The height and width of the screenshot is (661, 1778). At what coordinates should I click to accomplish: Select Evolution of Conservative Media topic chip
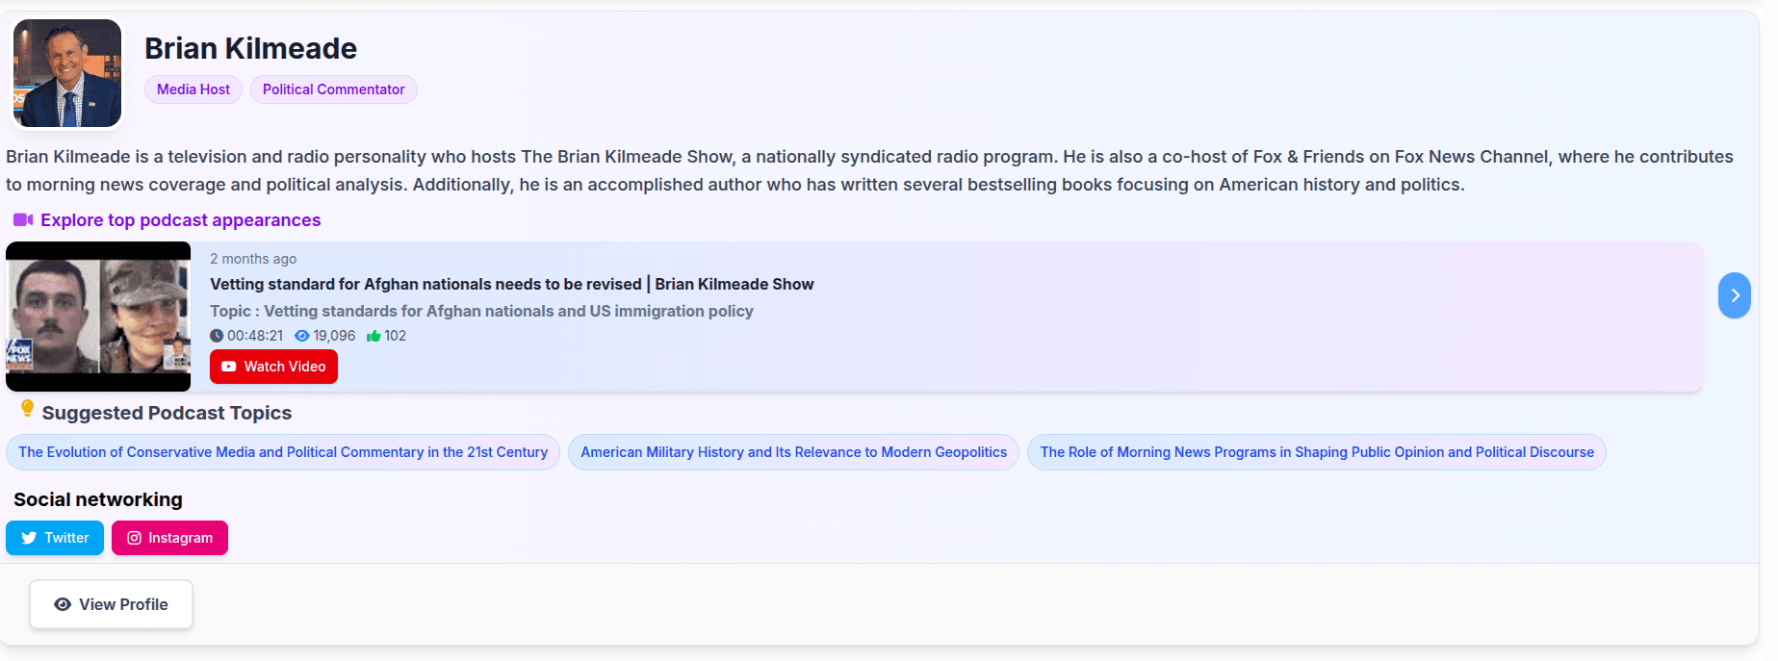tap(283, 452)
